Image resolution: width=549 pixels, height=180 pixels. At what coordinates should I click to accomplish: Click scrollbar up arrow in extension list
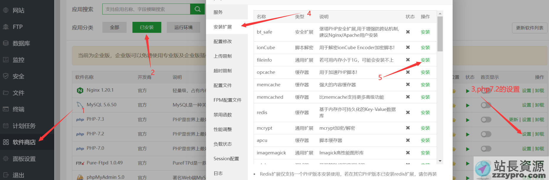[440, 13]
